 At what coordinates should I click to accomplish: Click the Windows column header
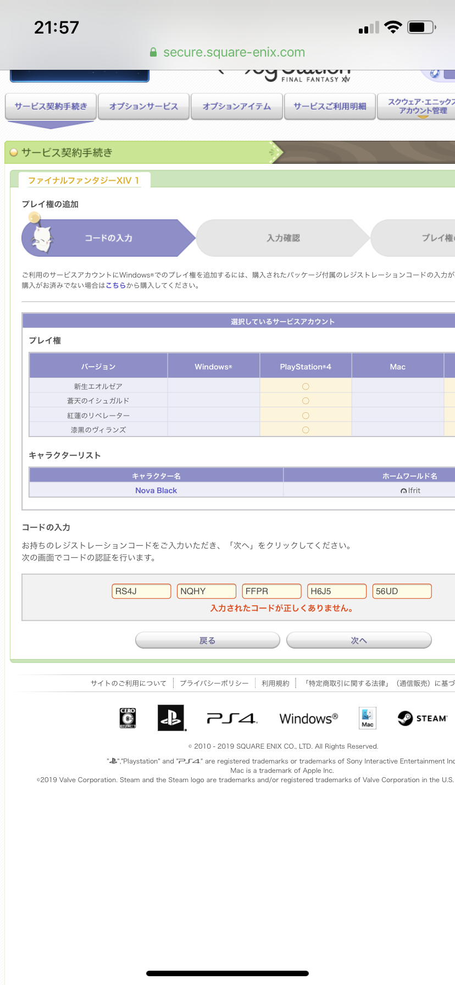[214, 366]
